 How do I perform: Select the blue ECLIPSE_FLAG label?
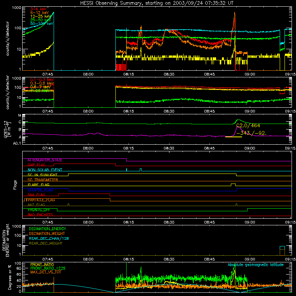pyautogui.click(x=40, y=190)
